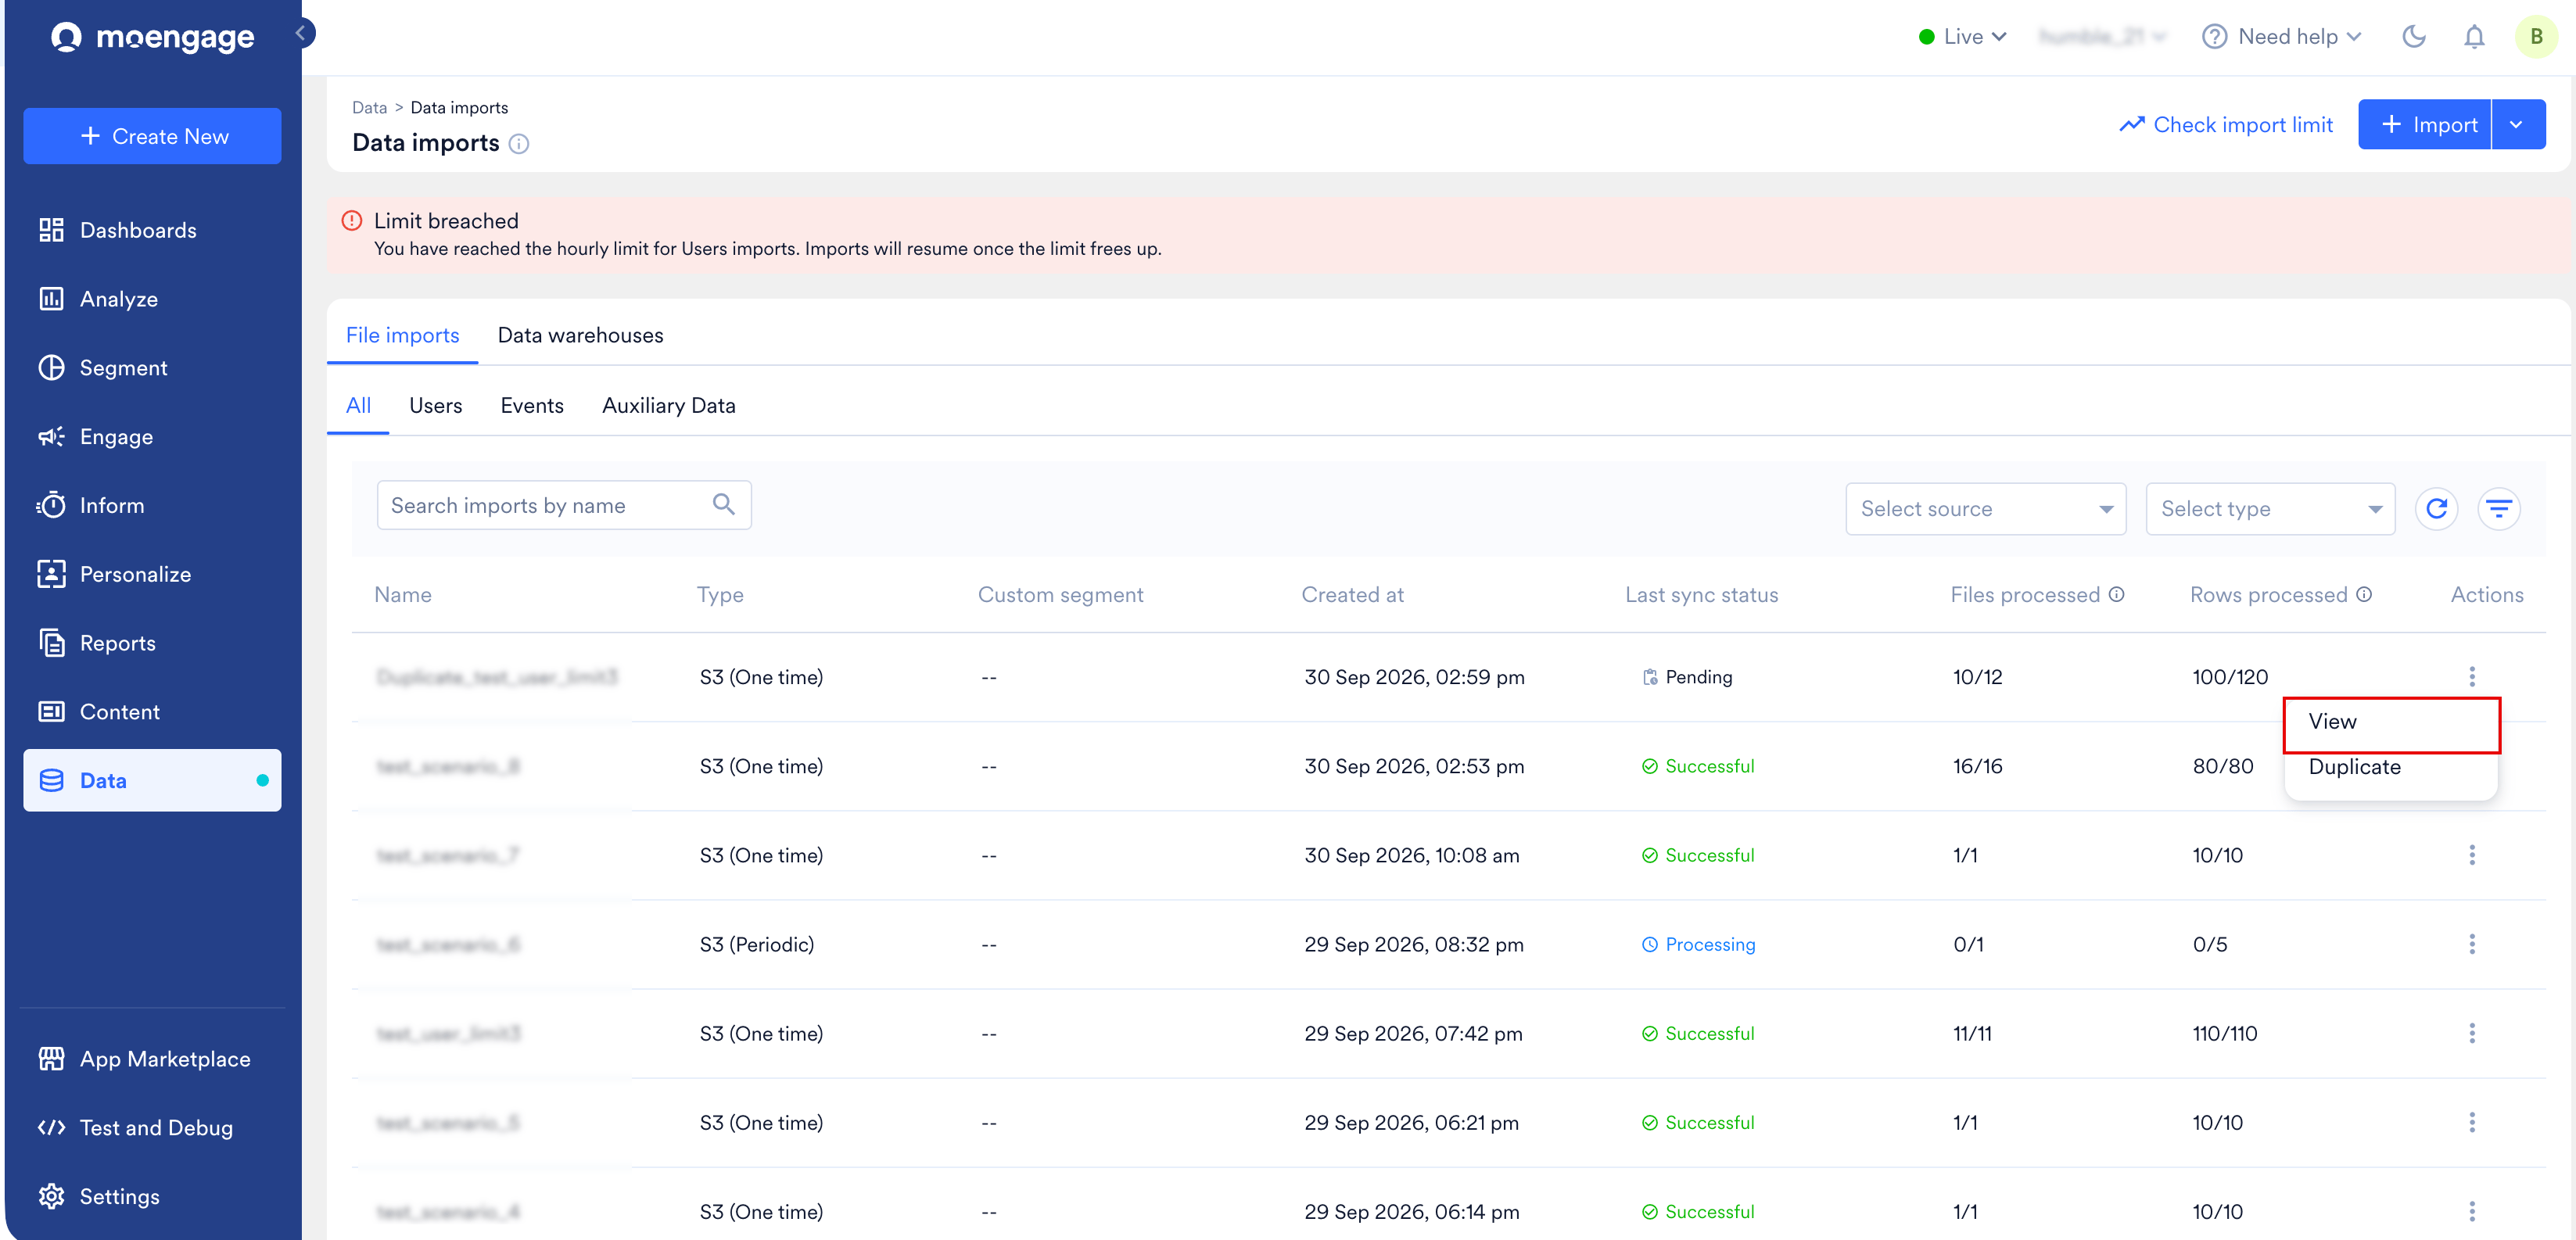Screen dimensions: 2576x1240
Task: Focus the Search imports by name field
Action: (564, 505)
